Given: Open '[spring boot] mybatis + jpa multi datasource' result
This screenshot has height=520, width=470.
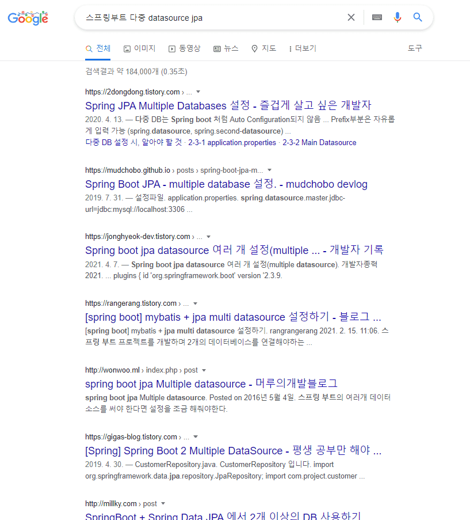Looking at the screenshot, I should click(233, 317).
